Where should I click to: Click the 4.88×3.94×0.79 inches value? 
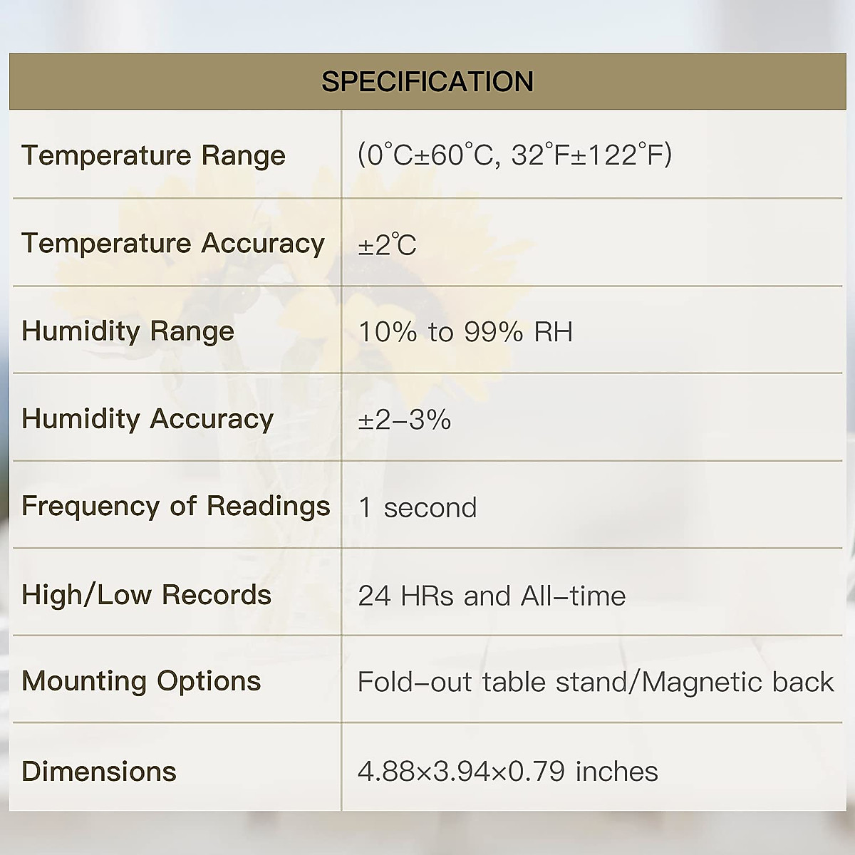click(x=507, y=772)
